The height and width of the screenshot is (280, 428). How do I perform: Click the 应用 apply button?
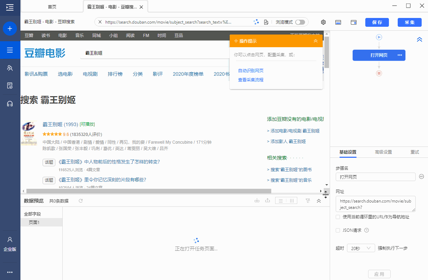[379, 274]
